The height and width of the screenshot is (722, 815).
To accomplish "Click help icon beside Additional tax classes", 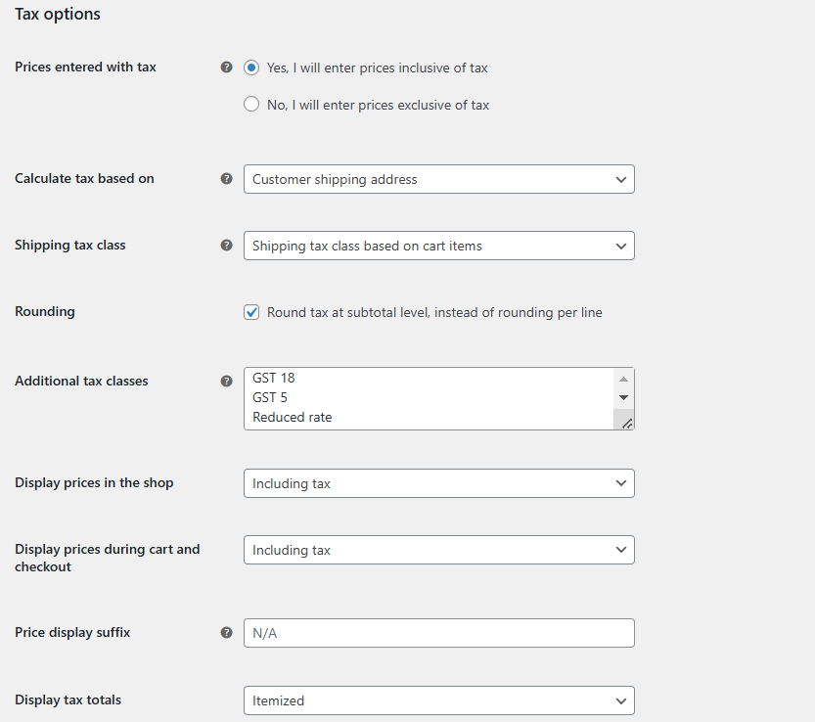I will click(226, 381).
